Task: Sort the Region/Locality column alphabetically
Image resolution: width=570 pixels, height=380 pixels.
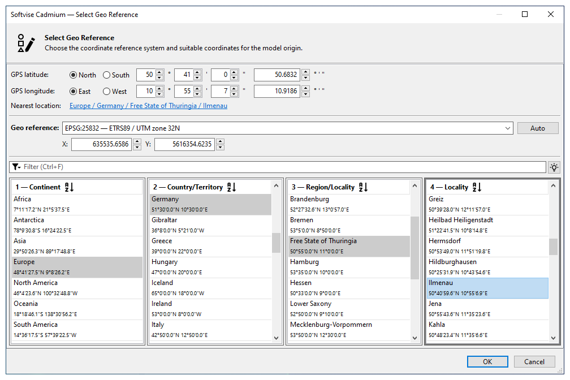Action: pyautogui.click(x=363, y=187)
